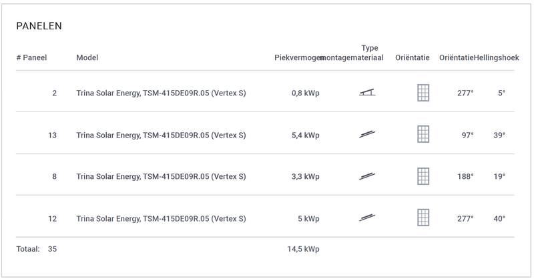The height and width of the screenshot is (279, 534).
Task: Click the panel orientation icon next to 5°
Action: point(423,93)
